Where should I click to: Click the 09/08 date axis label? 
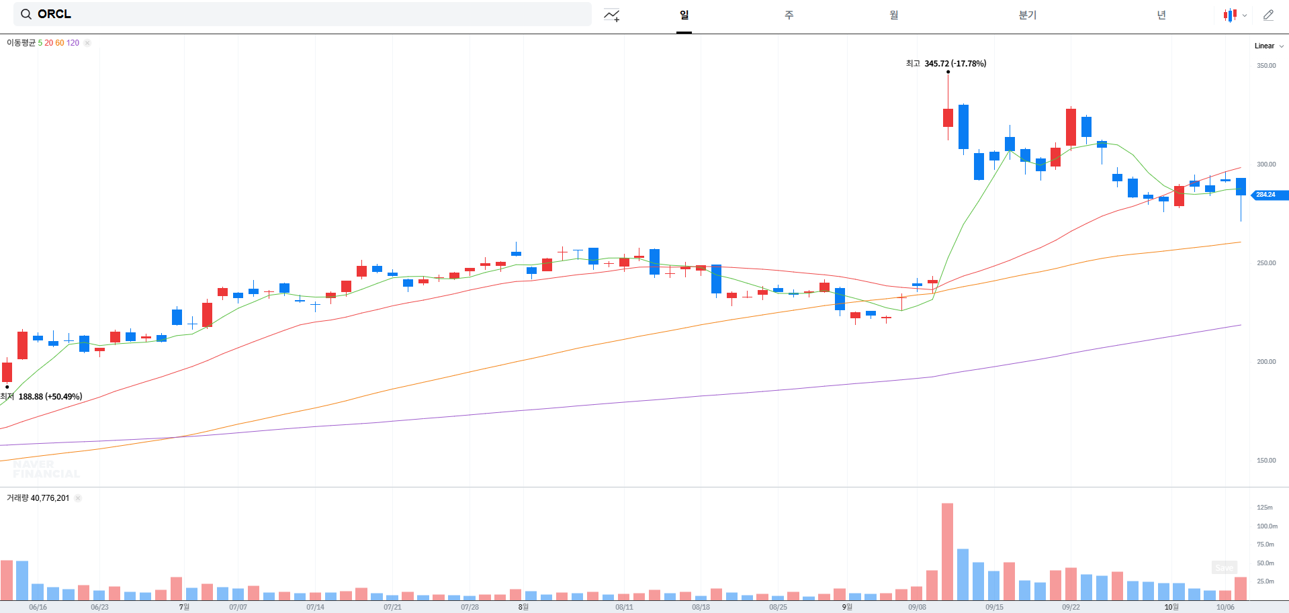[x=917, y=607]
